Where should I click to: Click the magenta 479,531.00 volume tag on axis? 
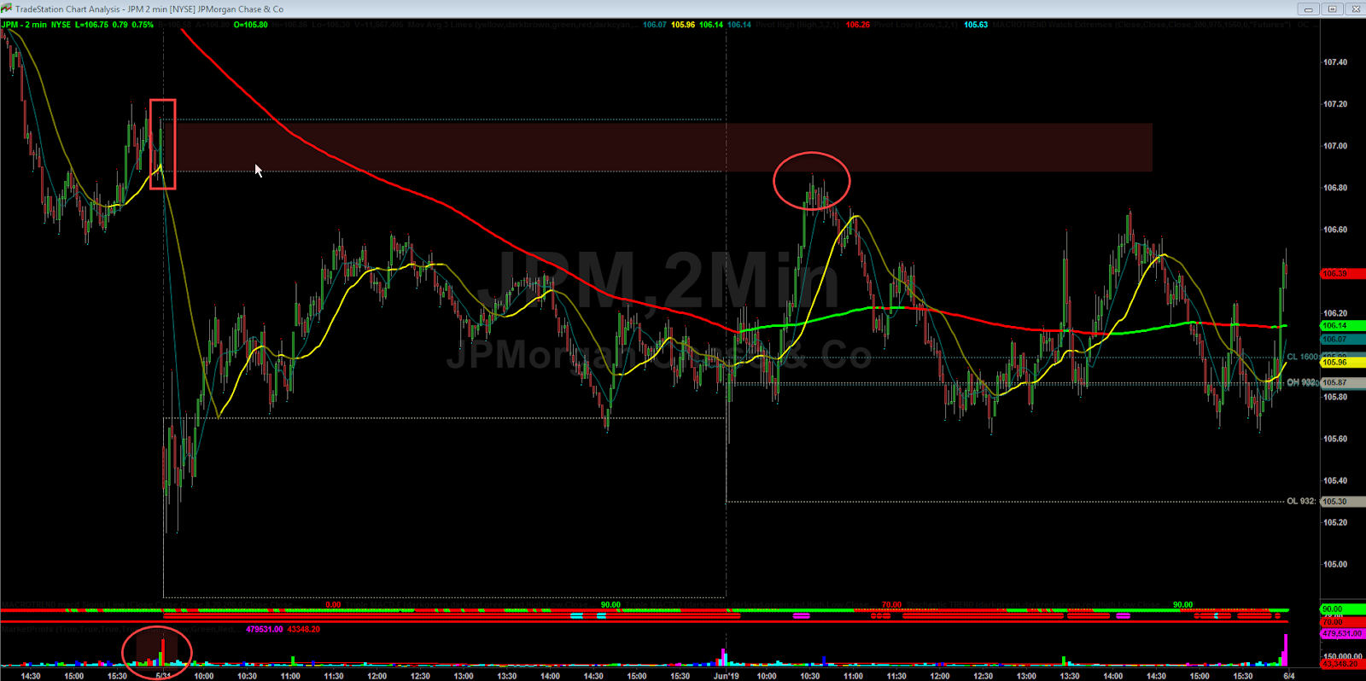coord(1343,634)
